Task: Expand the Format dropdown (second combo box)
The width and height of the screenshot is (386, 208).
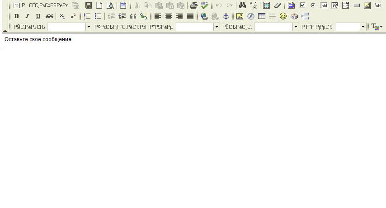Action: coord(217,27)
